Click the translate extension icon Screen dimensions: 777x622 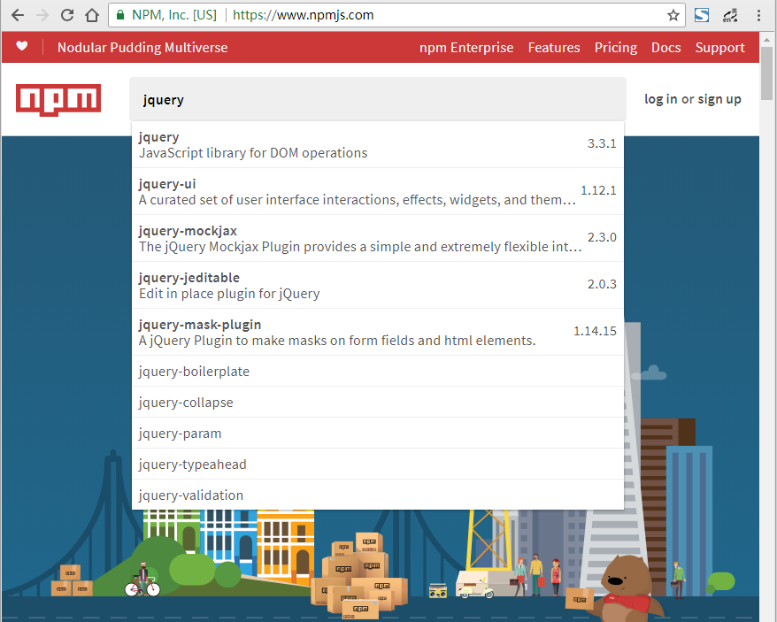point(730,15)
